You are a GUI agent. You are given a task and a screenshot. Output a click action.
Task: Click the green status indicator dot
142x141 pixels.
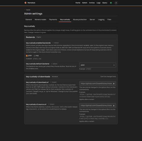(x=111, y=3)
